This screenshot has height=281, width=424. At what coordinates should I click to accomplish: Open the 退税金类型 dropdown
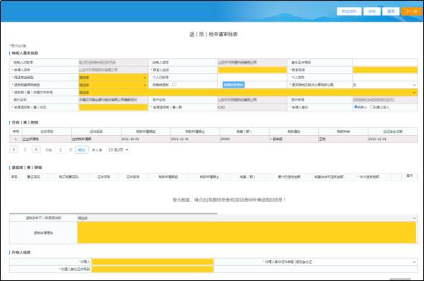tap(113, 78)
